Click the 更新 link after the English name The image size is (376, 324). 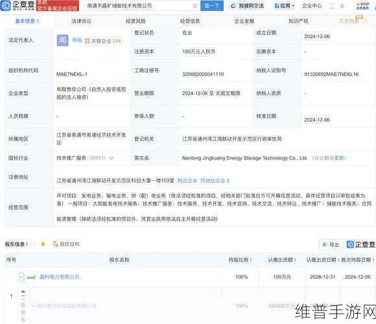pyautogui.click(x=339, y=158)
